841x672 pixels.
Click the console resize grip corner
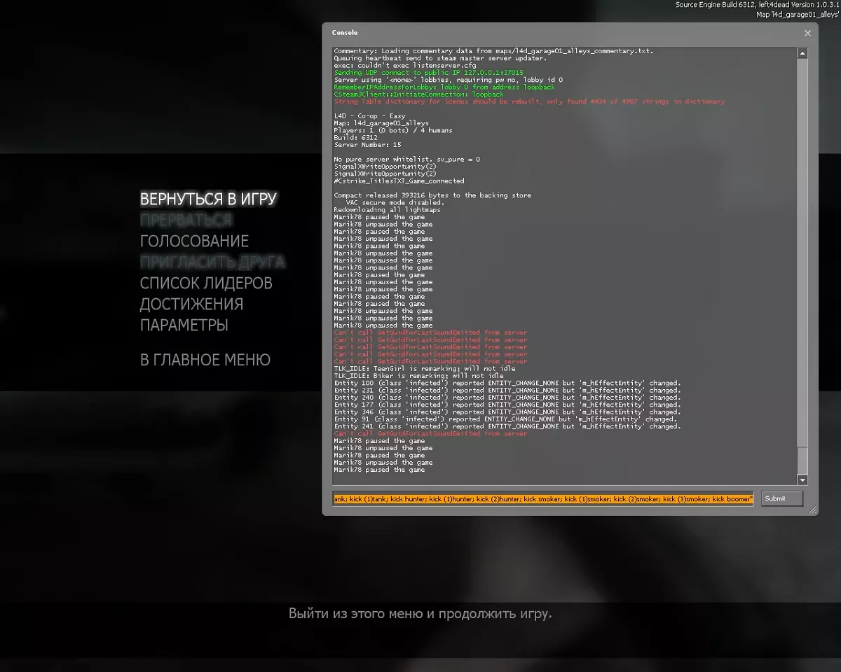pos(813,510)
